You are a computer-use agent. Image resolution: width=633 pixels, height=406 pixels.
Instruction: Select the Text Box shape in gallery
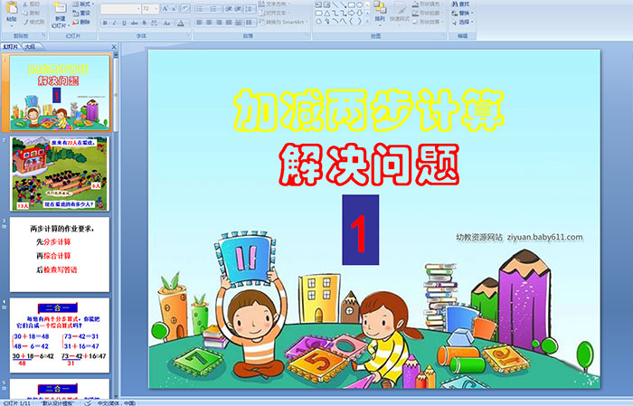(318, 5)
